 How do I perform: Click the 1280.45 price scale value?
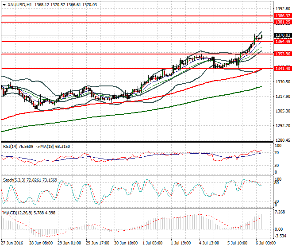click(283, 140)
